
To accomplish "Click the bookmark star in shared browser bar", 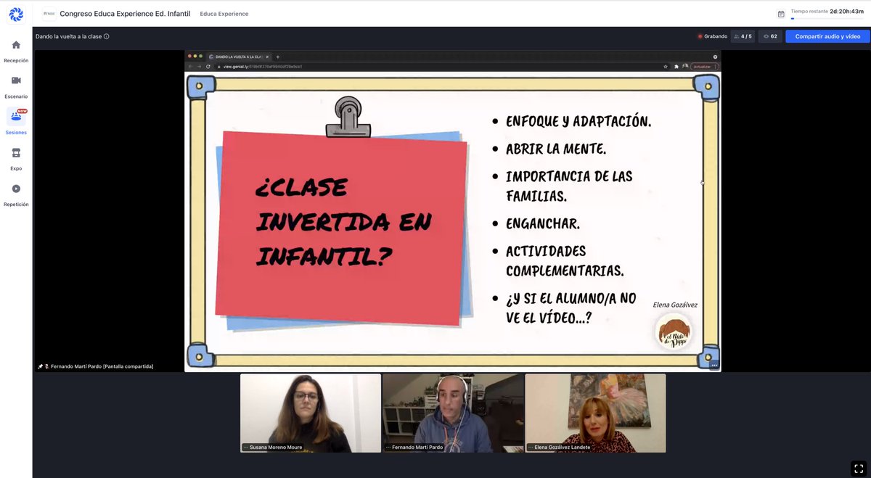I will point(666,66).
